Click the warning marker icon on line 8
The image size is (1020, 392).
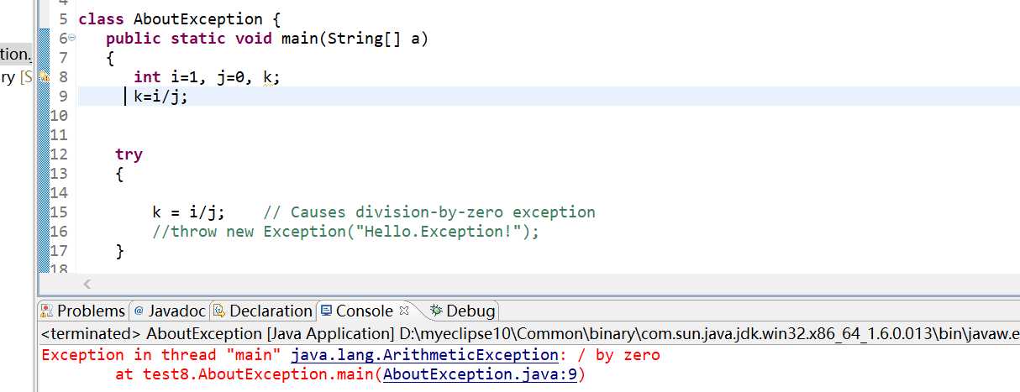45,76
